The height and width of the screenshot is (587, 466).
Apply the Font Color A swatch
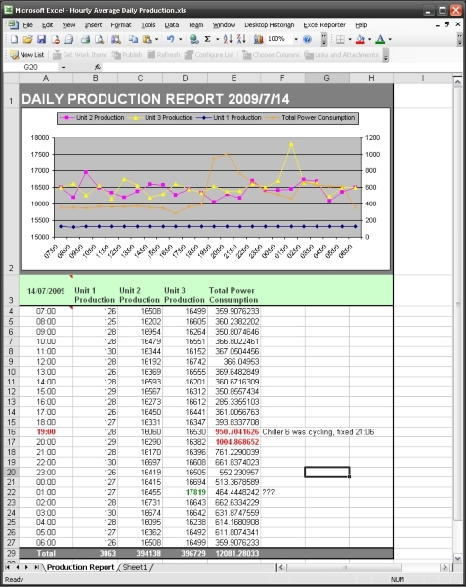380,39
